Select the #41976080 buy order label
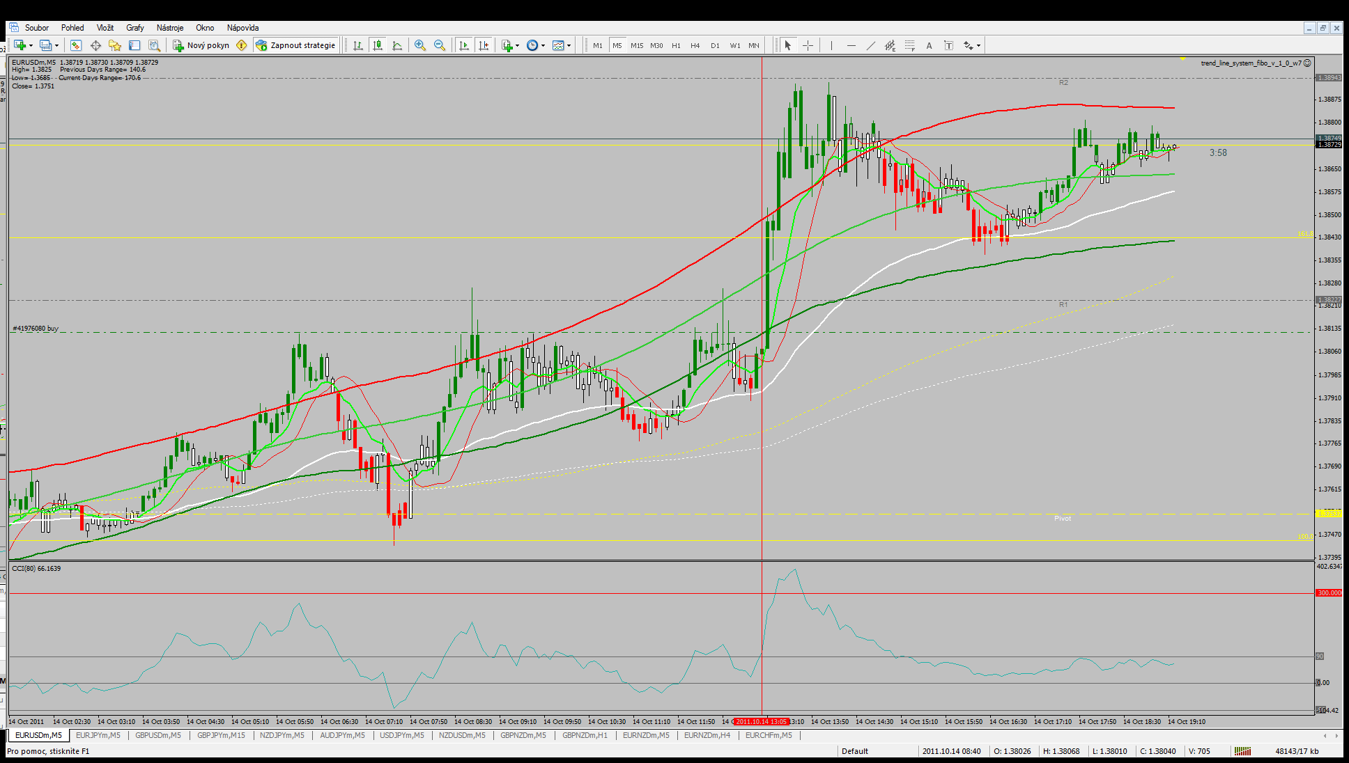 [x=36, y=328]
